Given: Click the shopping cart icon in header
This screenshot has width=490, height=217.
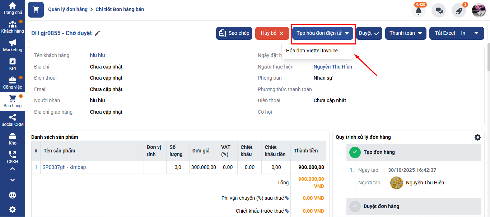Looking at the screenshot, I should tap(36, 10).
